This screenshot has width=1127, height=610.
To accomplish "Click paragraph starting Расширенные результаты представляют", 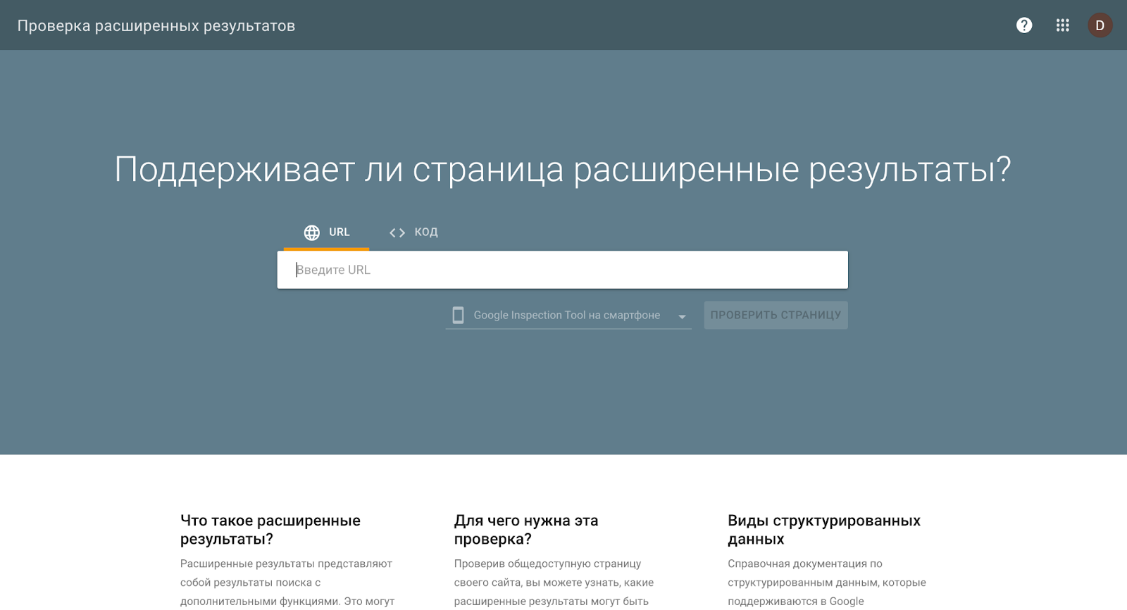I will tap(287, 583).
